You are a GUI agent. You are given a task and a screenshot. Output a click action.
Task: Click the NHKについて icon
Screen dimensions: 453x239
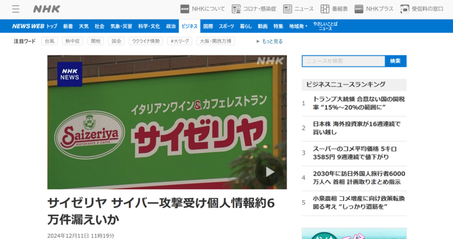tap(185, 9)
